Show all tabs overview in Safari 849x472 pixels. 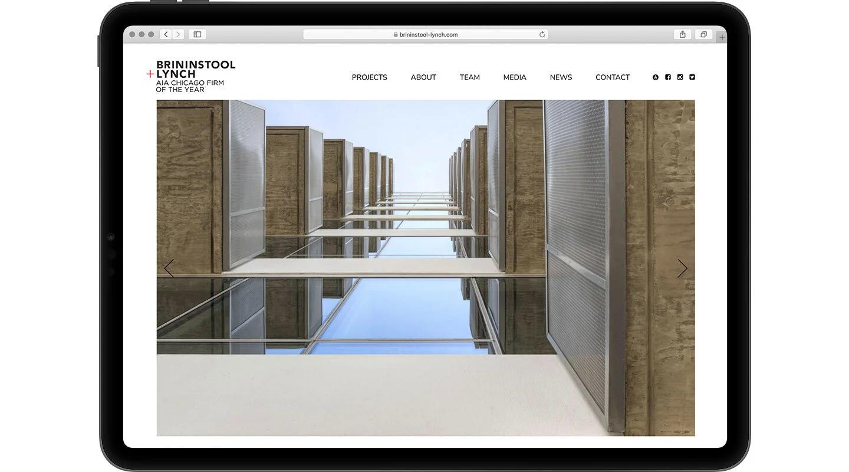(703, 34)
